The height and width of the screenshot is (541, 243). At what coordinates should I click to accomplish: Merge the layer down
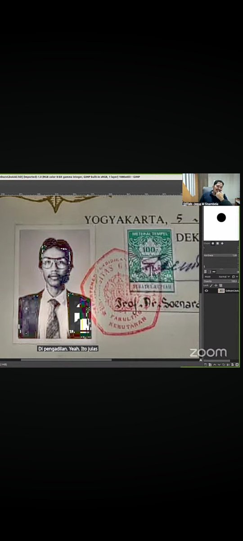[x=228, y=365]
